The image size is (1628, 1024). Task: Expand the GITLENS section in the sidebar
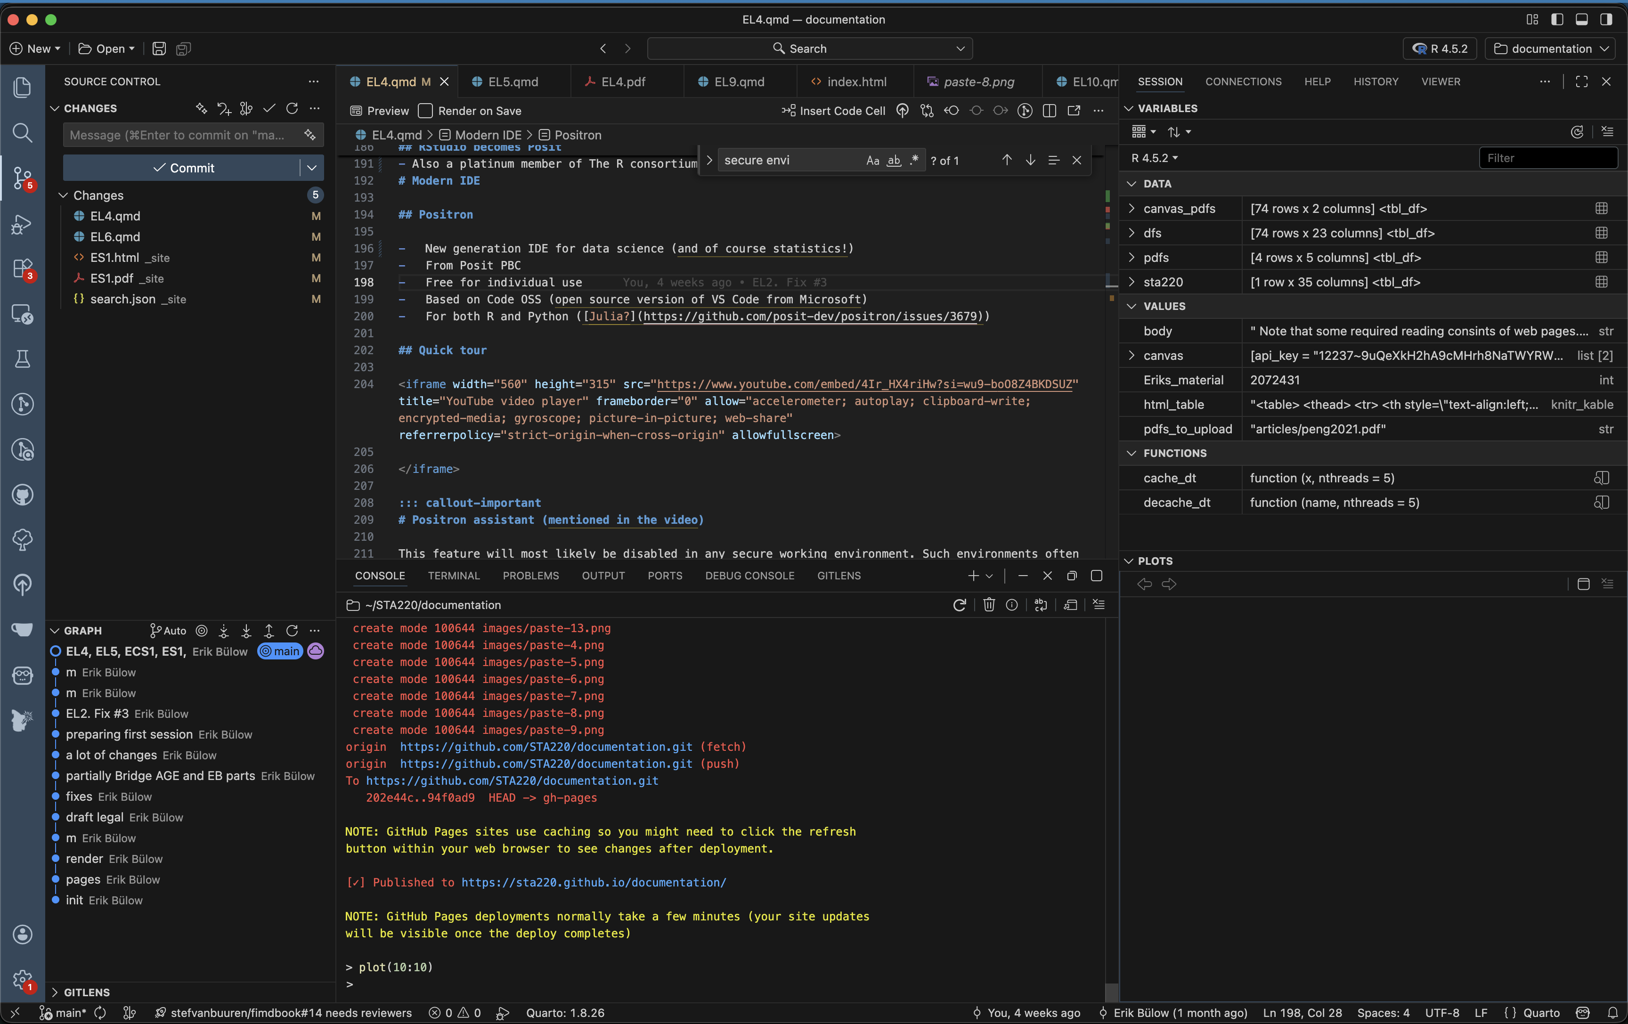tap(87, 992)
